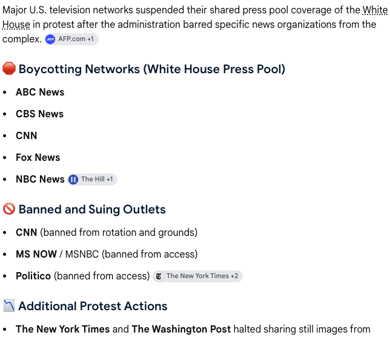This screenshot has width=390, height=338.
Task: Click the CBS News list item
Action: [40, 114]
